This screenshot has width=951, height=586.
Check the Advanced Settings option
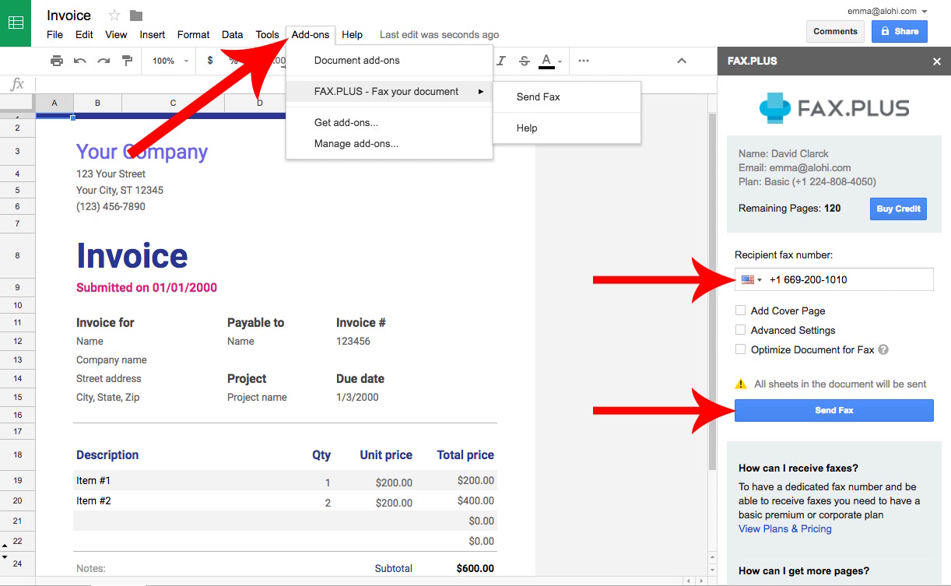point(740,329)
